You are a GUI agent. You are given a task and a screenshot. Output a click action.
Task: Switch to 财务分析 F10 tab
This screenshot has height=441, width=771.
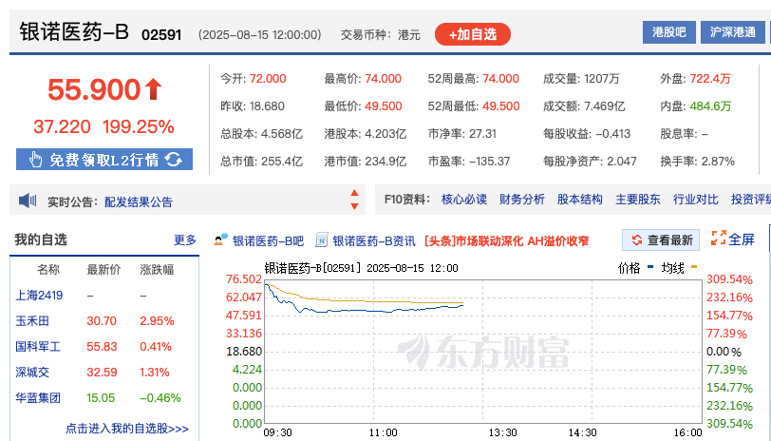click(522, 200)
